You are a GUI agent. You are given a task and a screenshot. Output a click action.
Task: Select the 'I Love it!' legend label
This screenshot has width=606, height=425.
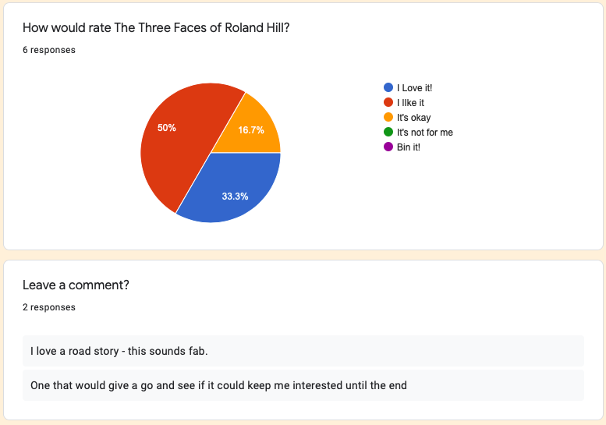(x=414, y=88)
